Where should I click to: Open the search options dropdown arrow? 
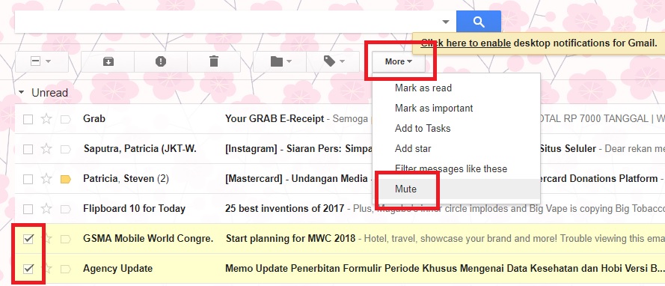pyautogui.click(x=446, y=22)
